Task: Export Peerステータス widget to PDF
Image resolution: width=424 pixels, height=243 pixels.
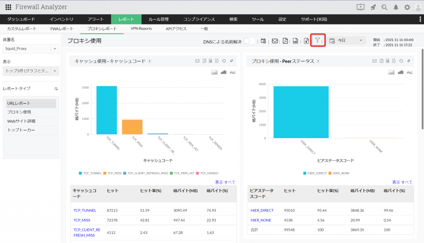Action: [x=381, y=61]
